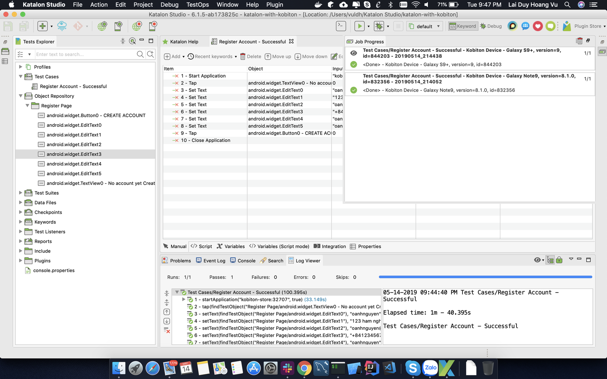Toggle the Keyword perspective button

click(463, 26)
